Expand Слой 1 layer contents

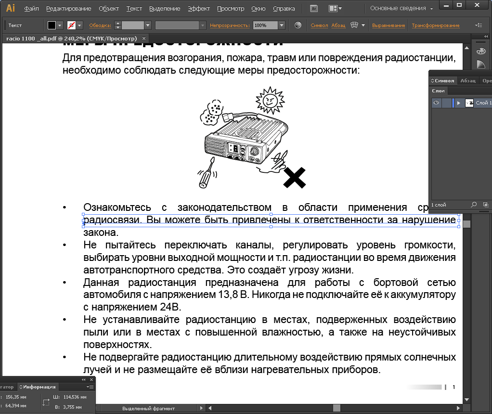pyautogui.click(x=459, y=103)
